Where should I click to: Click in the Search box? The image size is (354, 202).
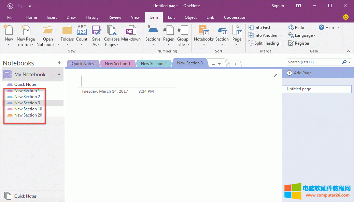[313, 62]
